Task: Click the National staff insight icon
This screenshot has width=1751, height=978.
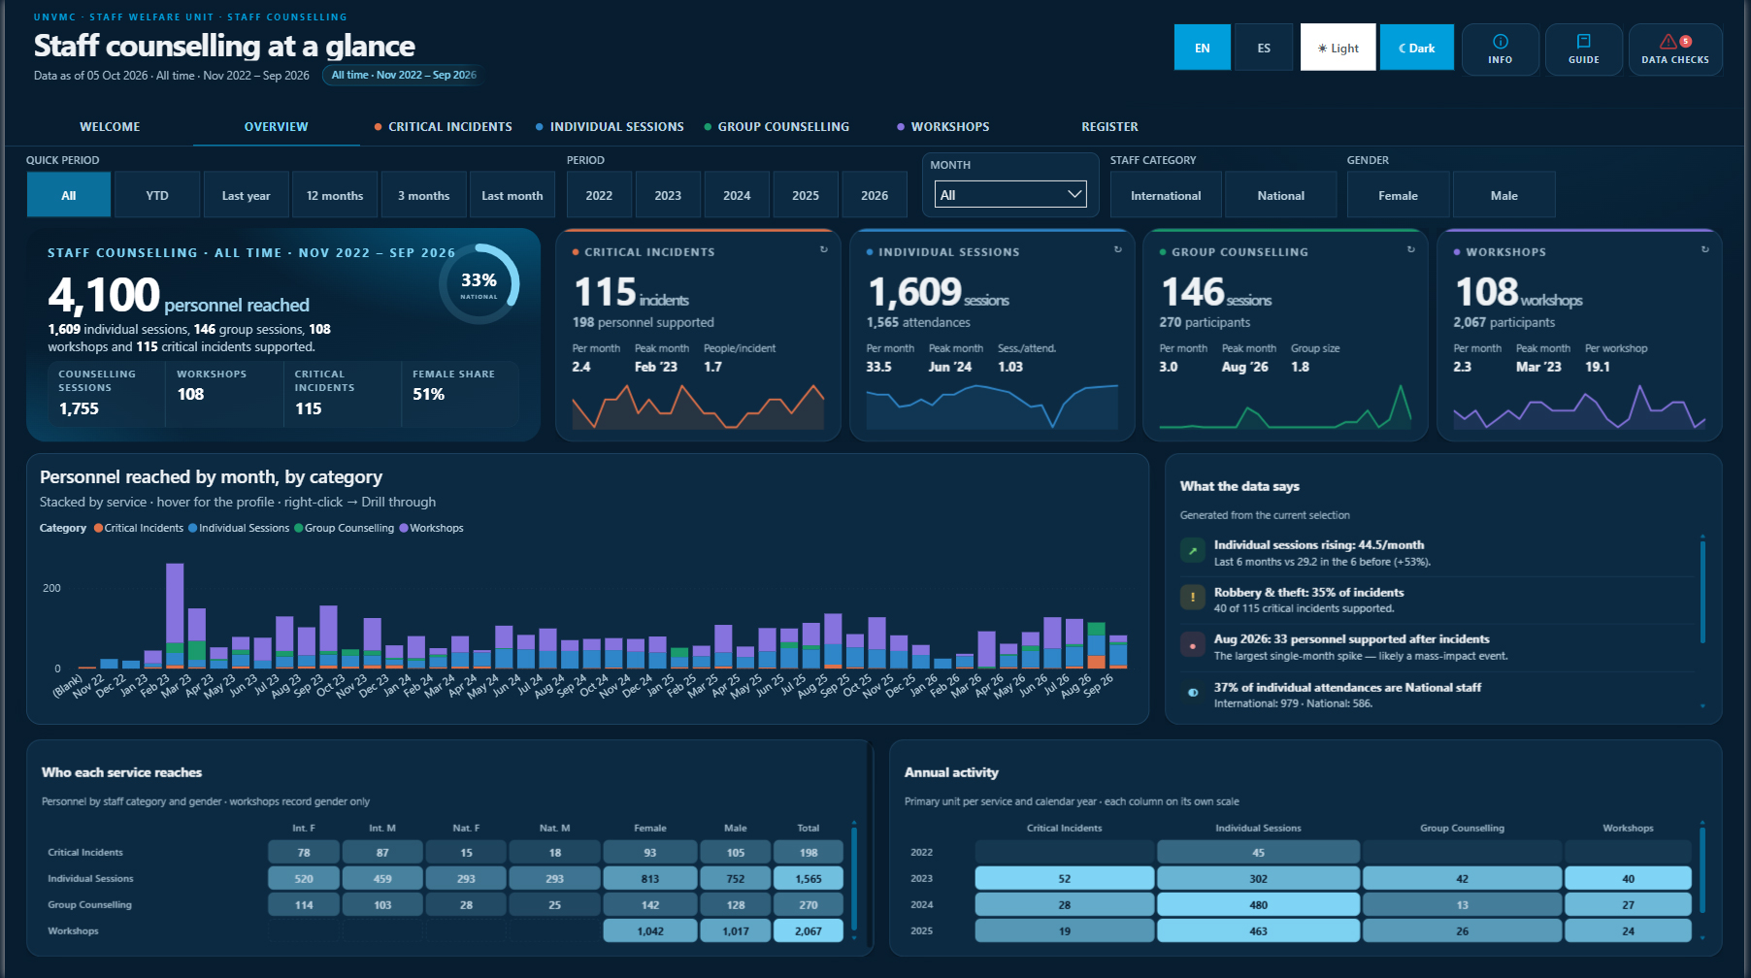Action: 1192,693
